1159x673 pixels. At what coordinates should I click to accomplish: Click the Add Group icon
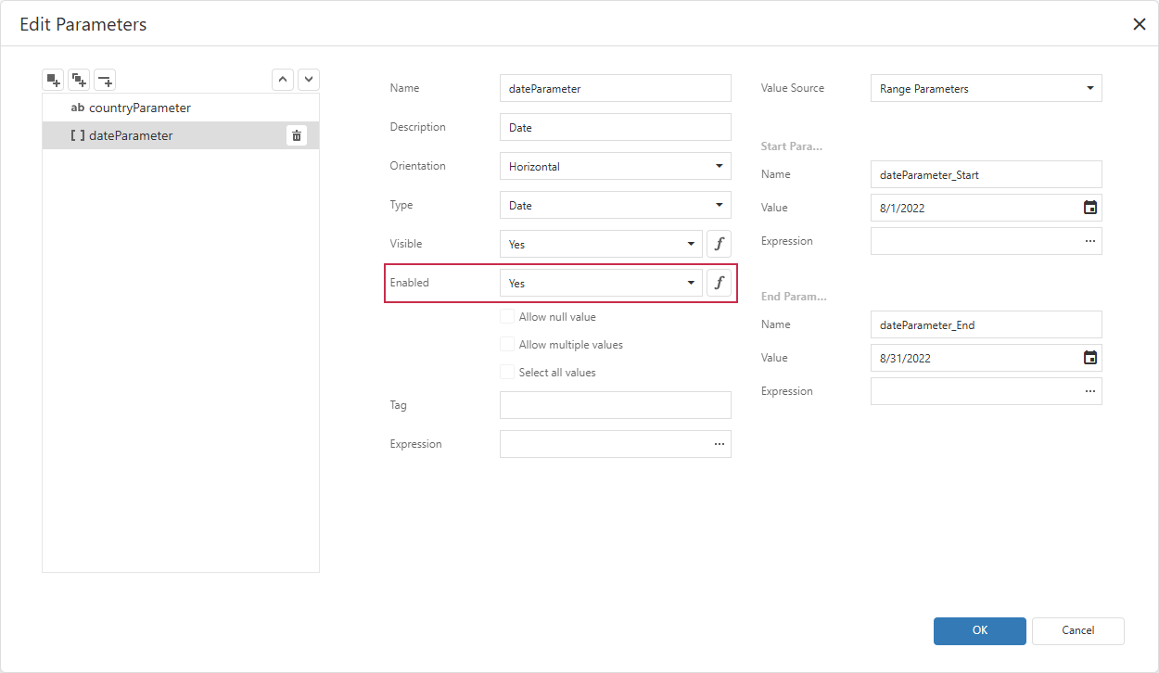(x=80, y=80)
